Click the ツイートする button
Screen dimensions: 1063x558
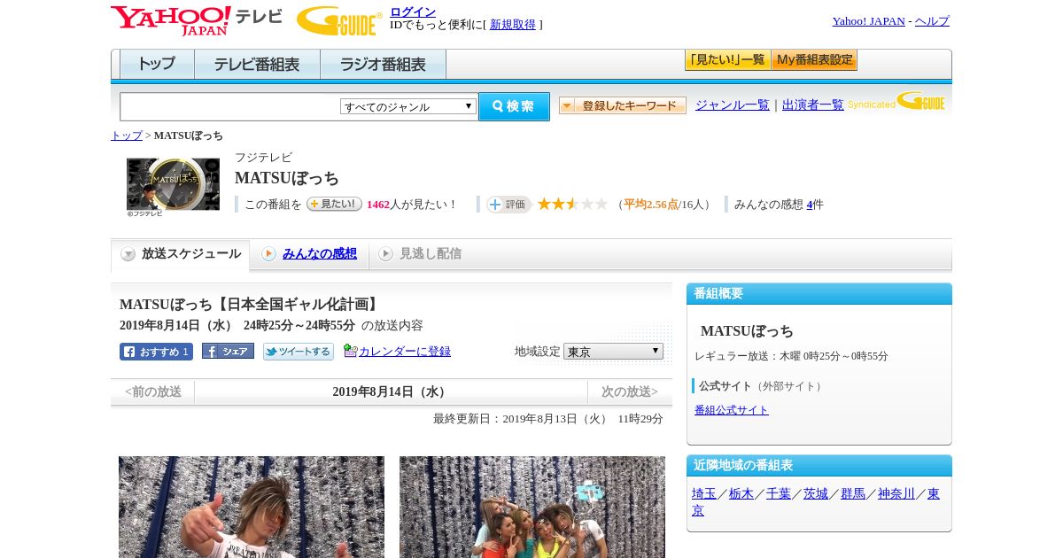(x=298, y=352)
